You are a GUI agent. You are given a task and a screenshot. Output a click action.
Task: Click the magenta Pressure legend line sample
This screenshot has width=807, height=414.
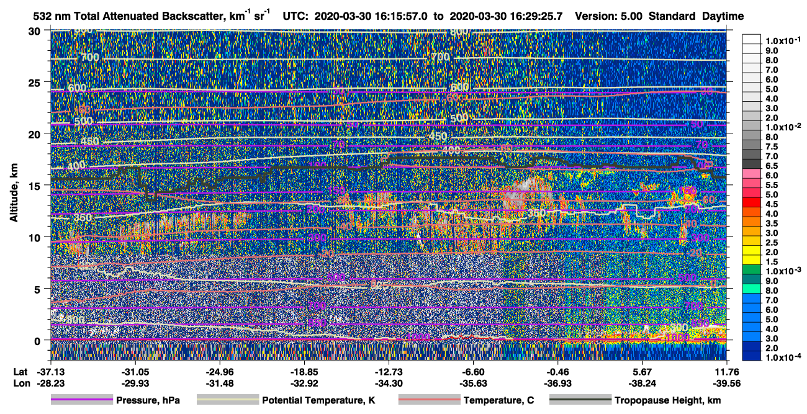[82, 400]
